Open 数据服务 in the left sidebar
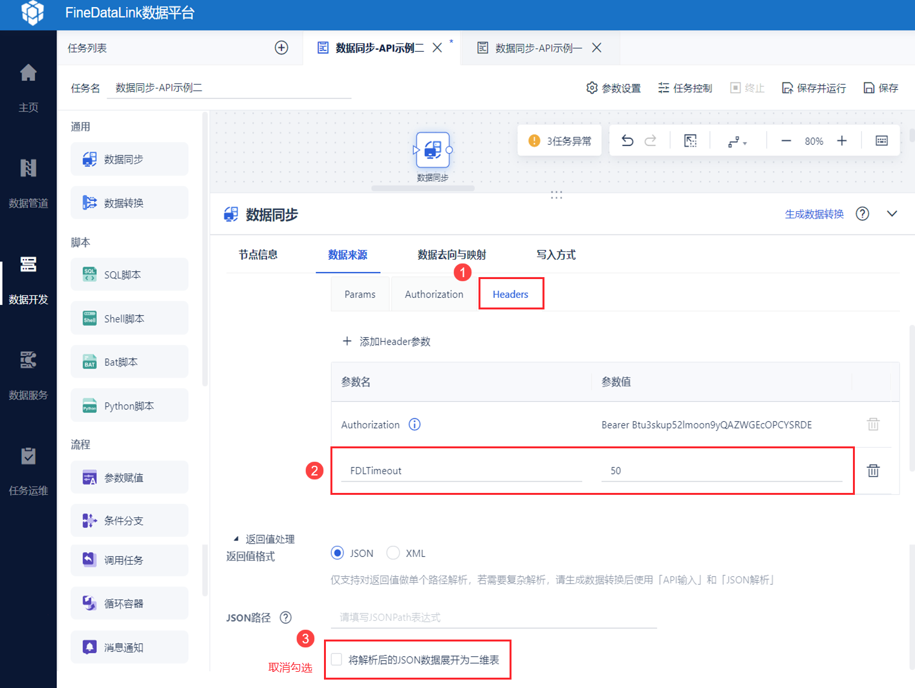This screenshot has width=915, height=688. pyautogui.click(x=28, y=375)
